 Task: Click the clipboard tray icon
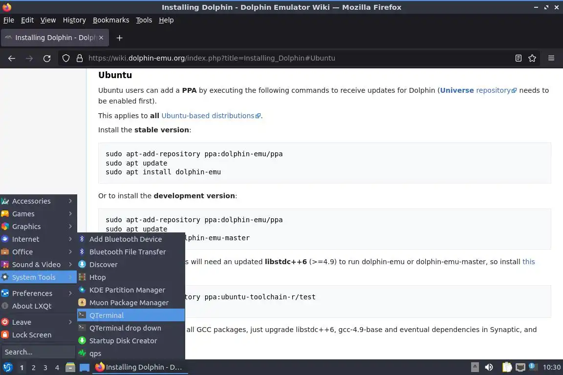click(507, 367)
